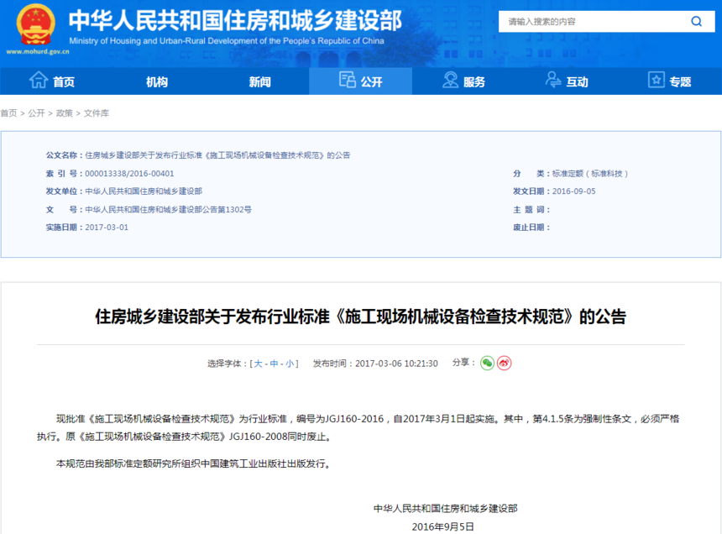Open the 新闻 navigation tab
The height and width of the screenshot is (534, 722).
click(259, 81)
